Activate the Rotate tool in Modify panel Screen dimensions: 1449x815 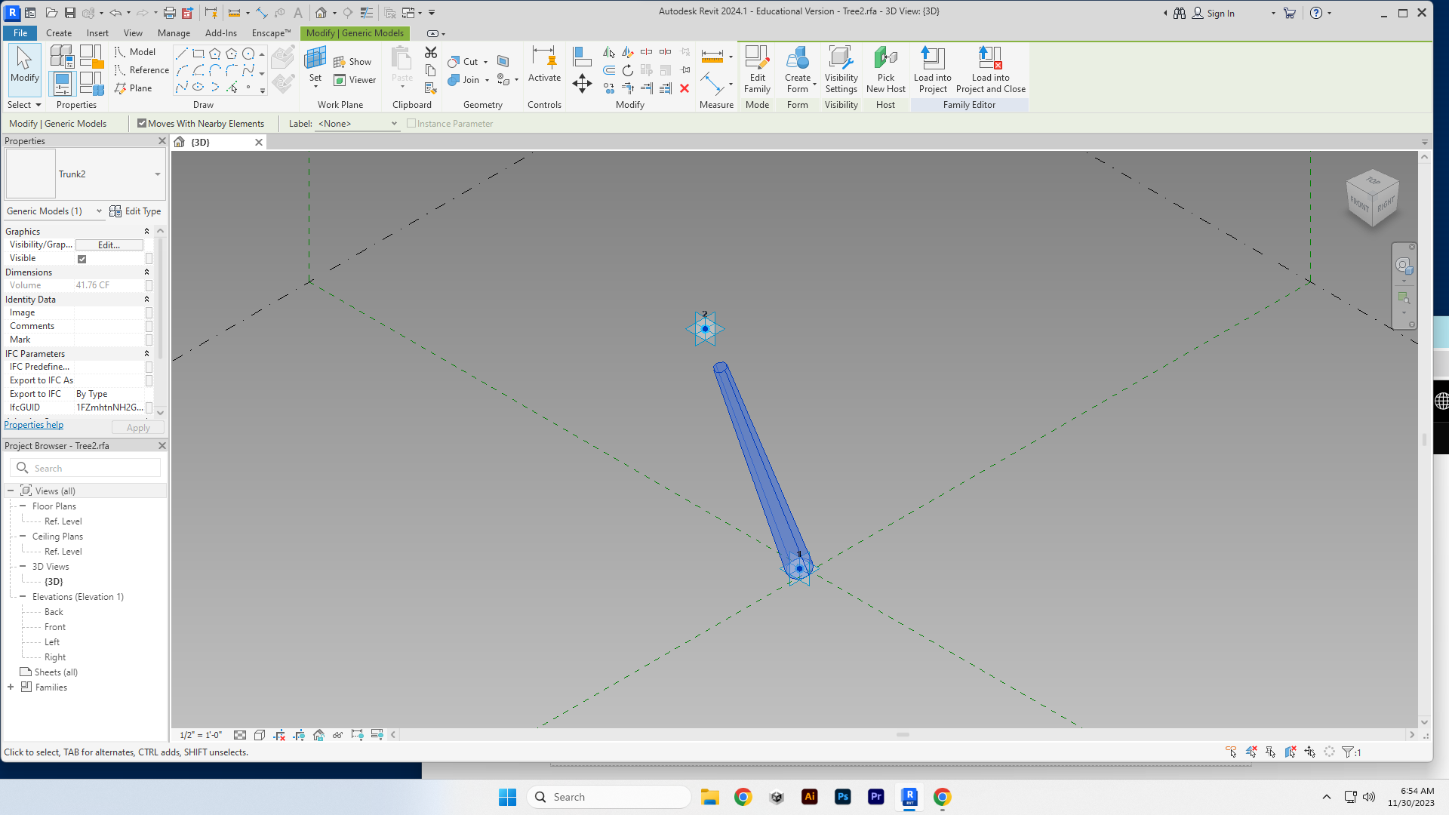coord(628,70)
